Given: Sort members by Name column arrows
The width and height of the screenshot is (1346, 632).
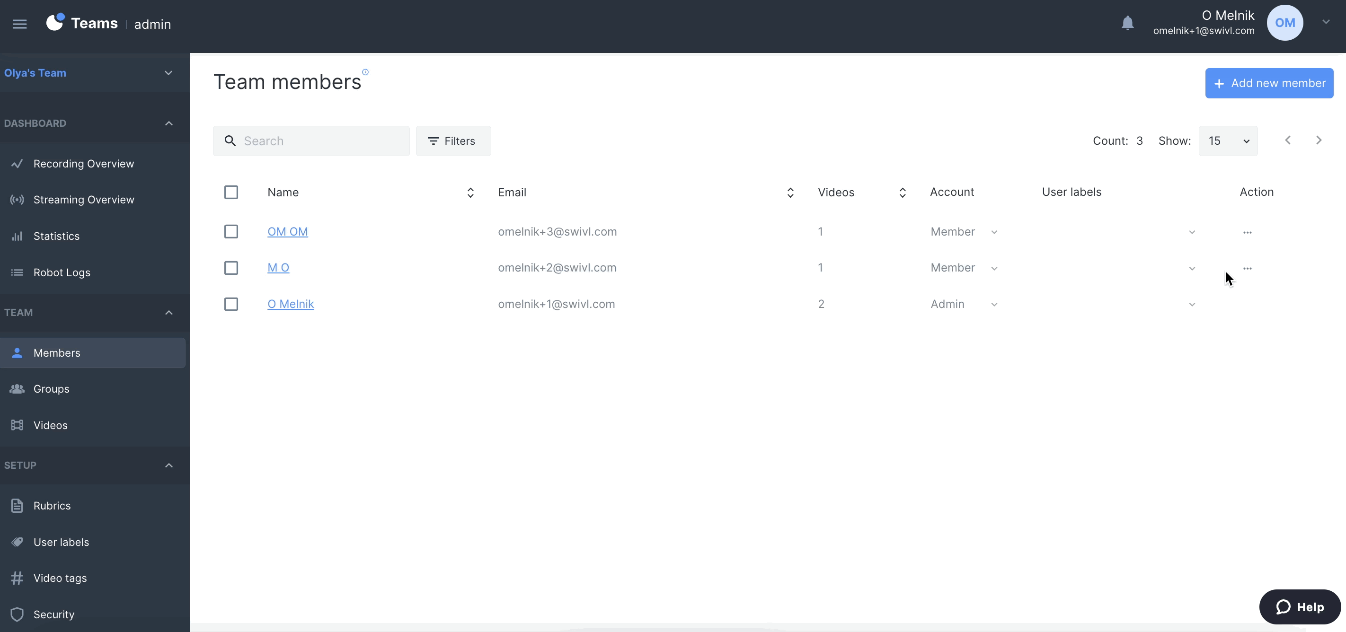Looking at the screenshot, I should (470, 193).
